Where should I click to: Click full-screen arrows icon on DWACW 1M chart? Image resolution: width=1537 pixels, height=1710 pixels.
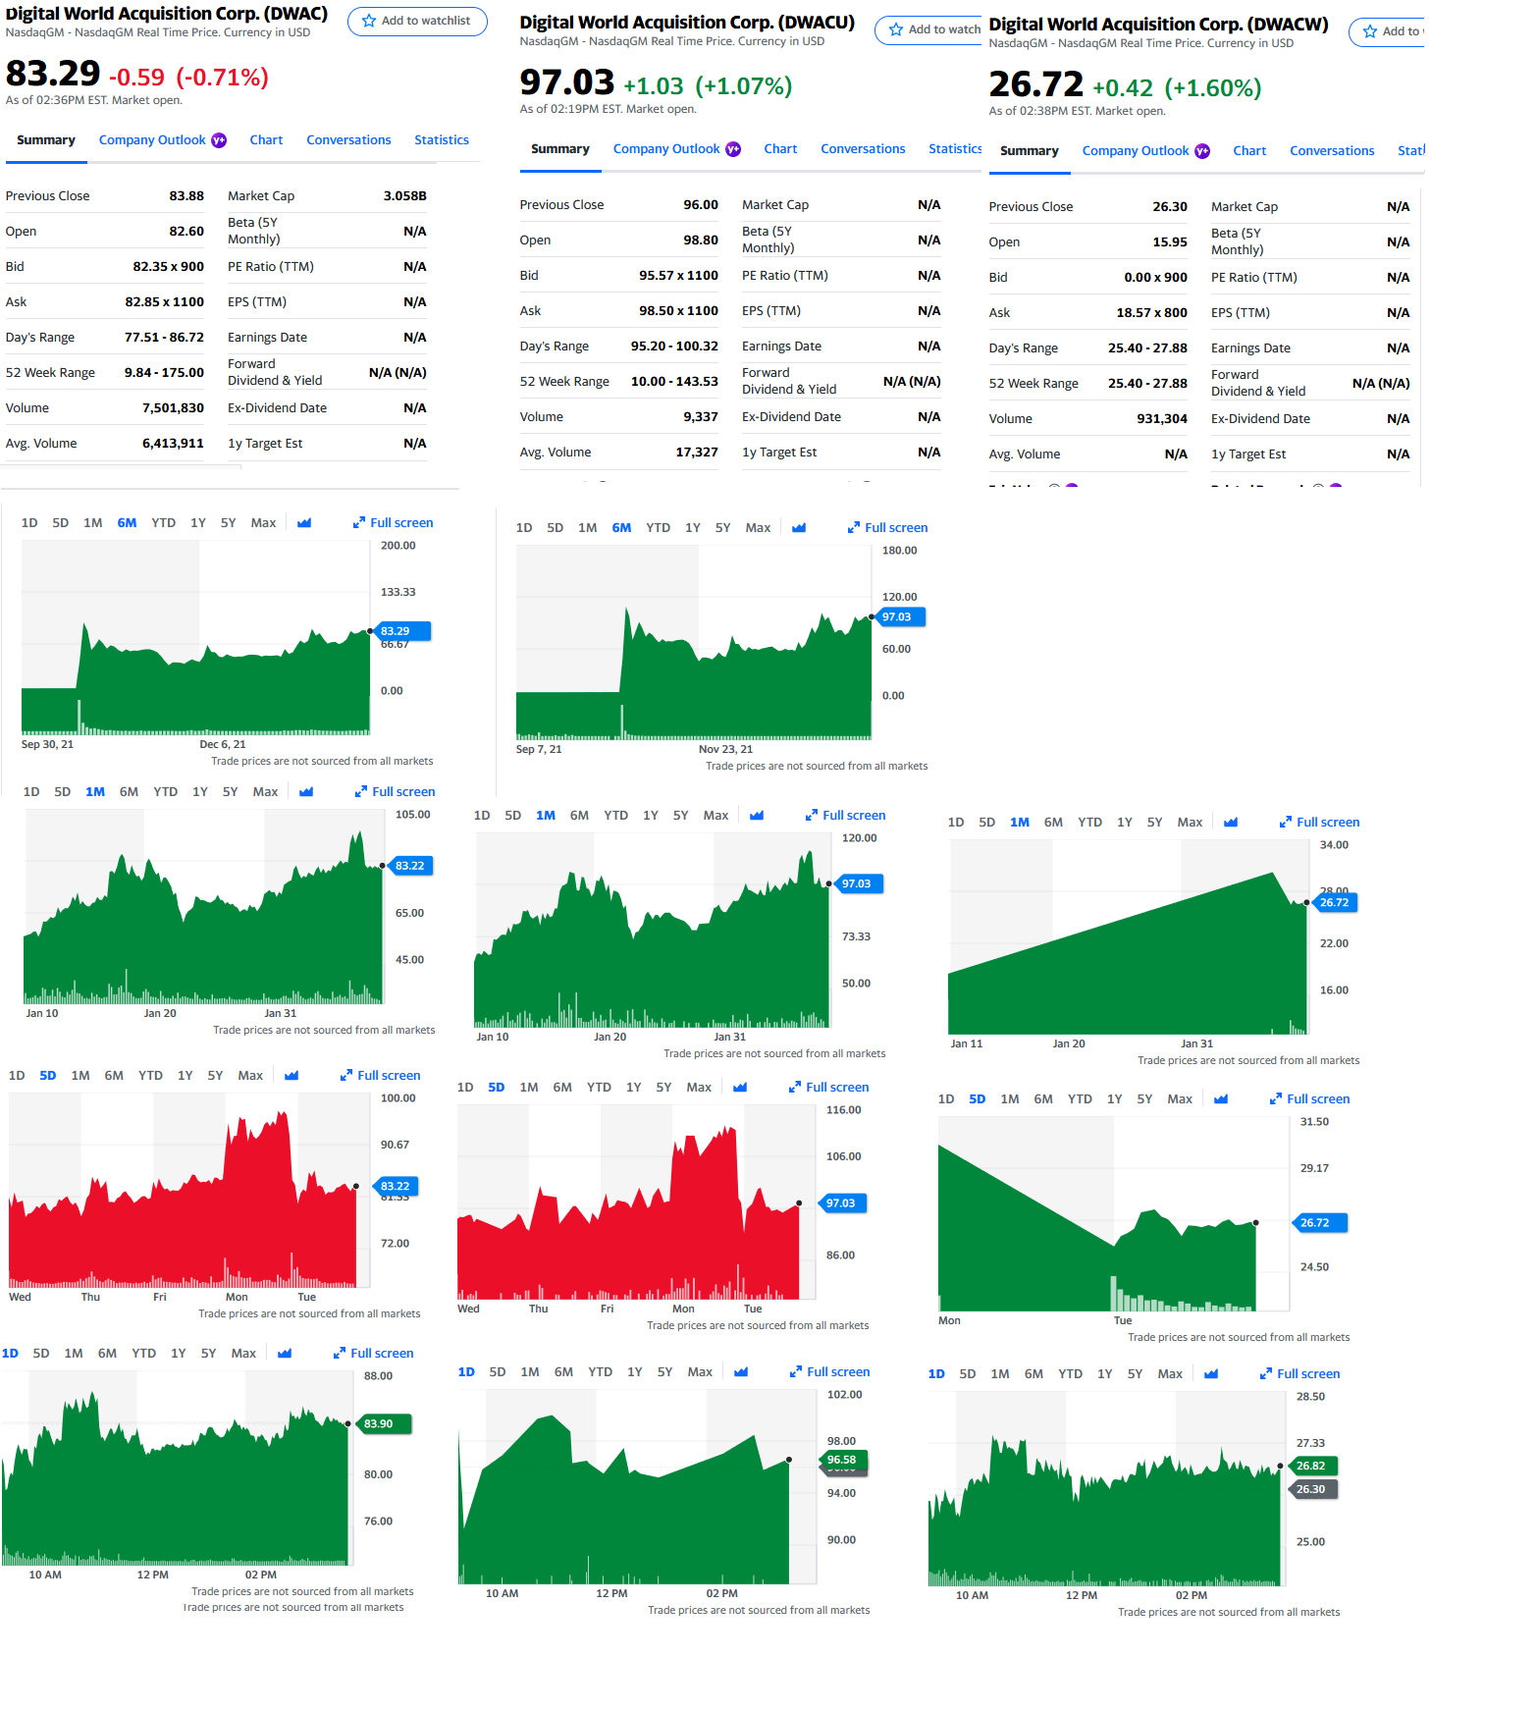click(1286, 823)
